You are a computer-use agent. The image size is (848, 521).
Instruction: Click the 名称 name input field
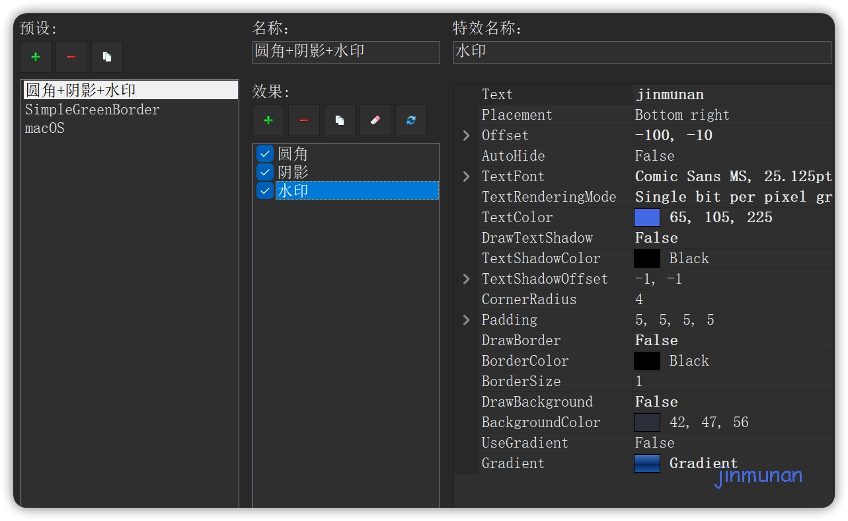pos(346,52)
